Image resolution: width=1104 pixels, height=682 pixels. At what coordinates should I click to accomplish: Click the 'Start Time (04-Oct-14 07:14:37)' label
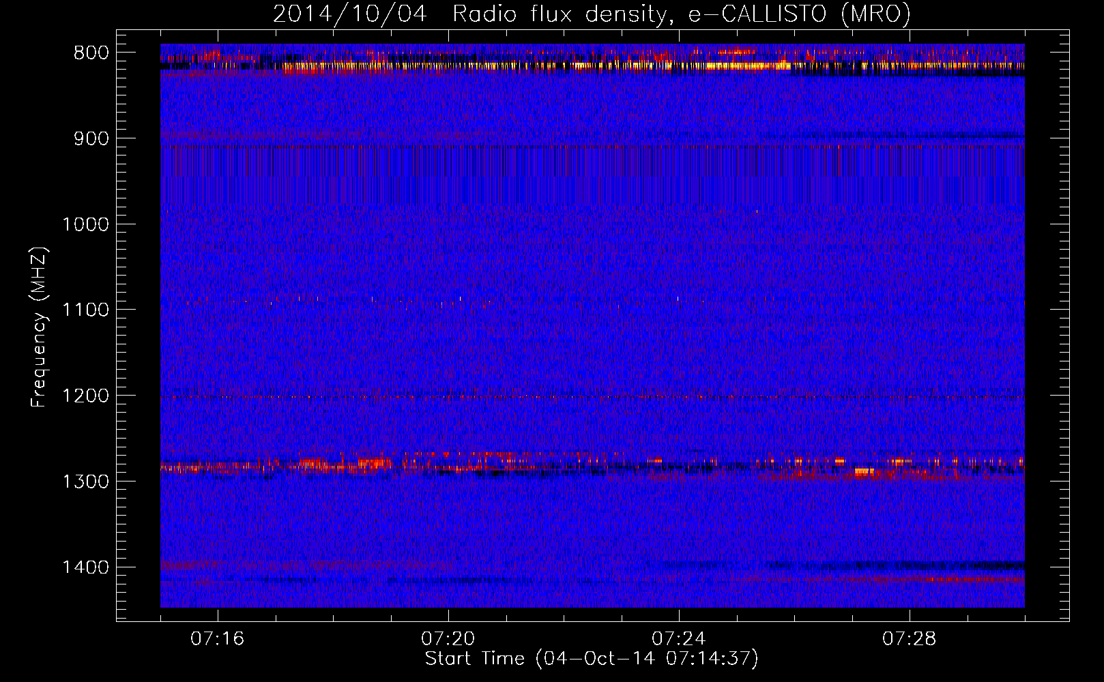[x=592, y=659]
